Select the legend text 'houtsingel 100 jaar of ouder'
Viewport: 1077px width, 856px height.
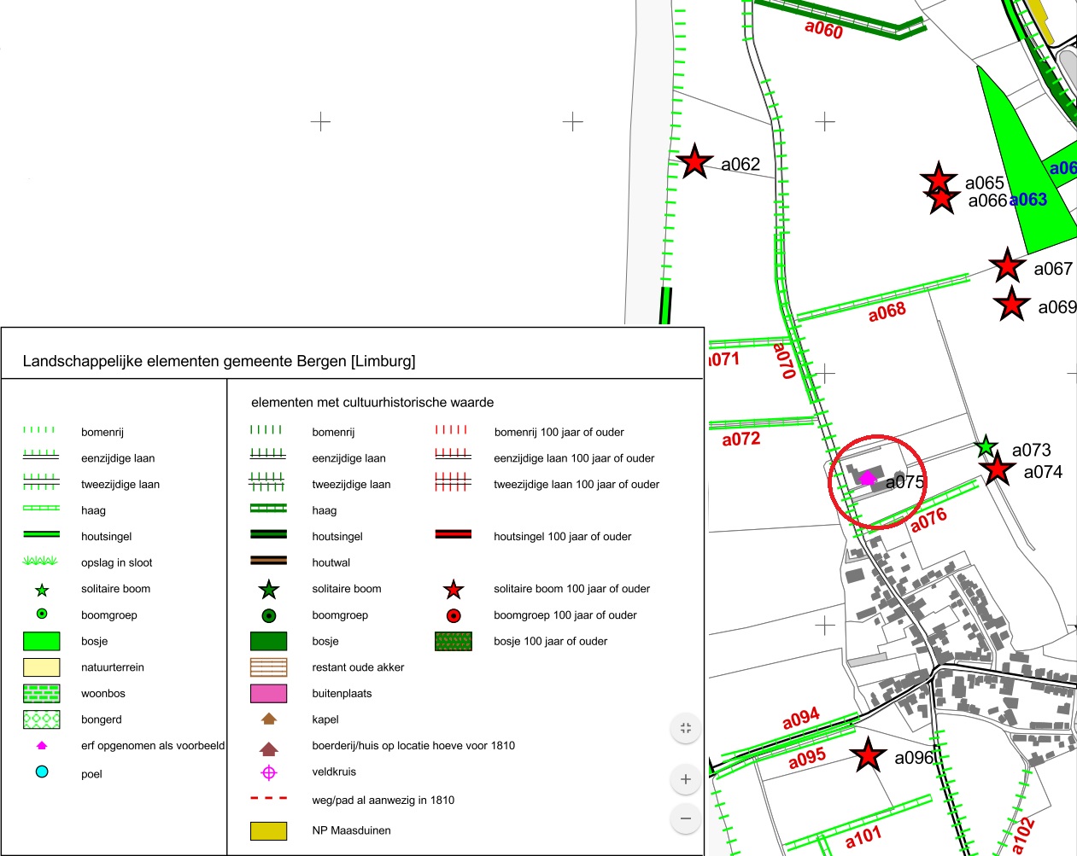(563, 537)
